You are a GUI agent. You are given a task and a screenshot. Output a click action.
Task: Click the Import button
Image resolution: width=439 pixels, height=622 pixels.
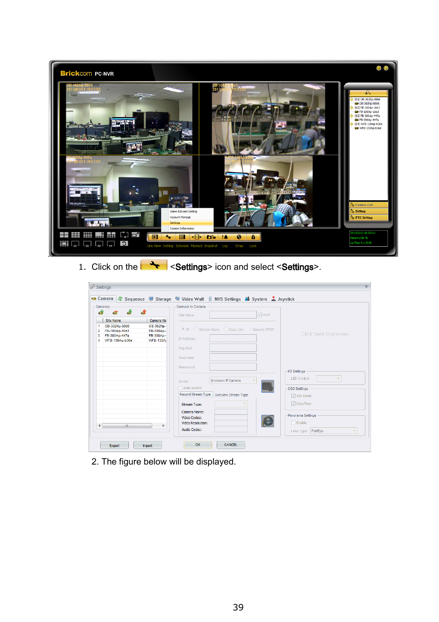(x=148, y=445)
